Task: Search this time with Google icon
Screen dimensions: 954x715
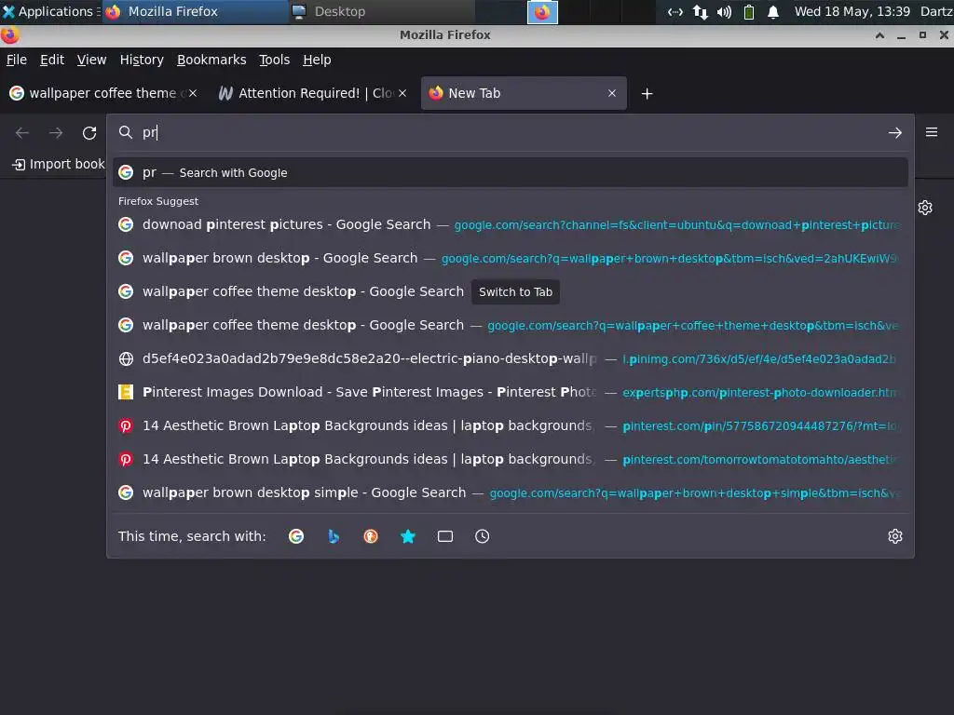Action: [x=296, y=536]
